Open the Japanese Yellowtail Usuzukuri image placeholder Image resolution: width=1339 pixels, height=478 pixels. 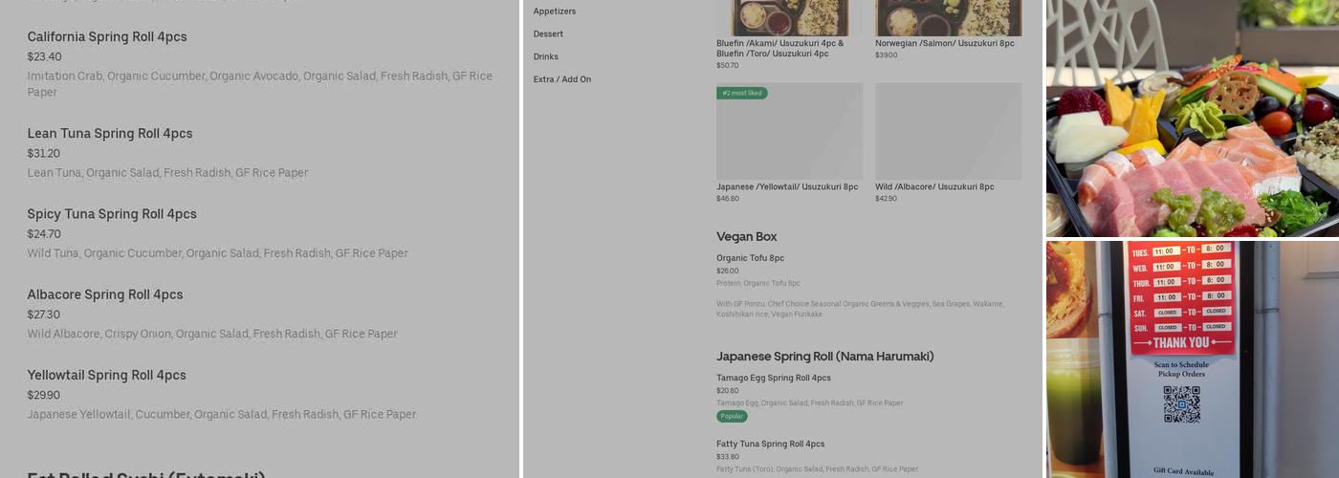click(x=789, y=132)
